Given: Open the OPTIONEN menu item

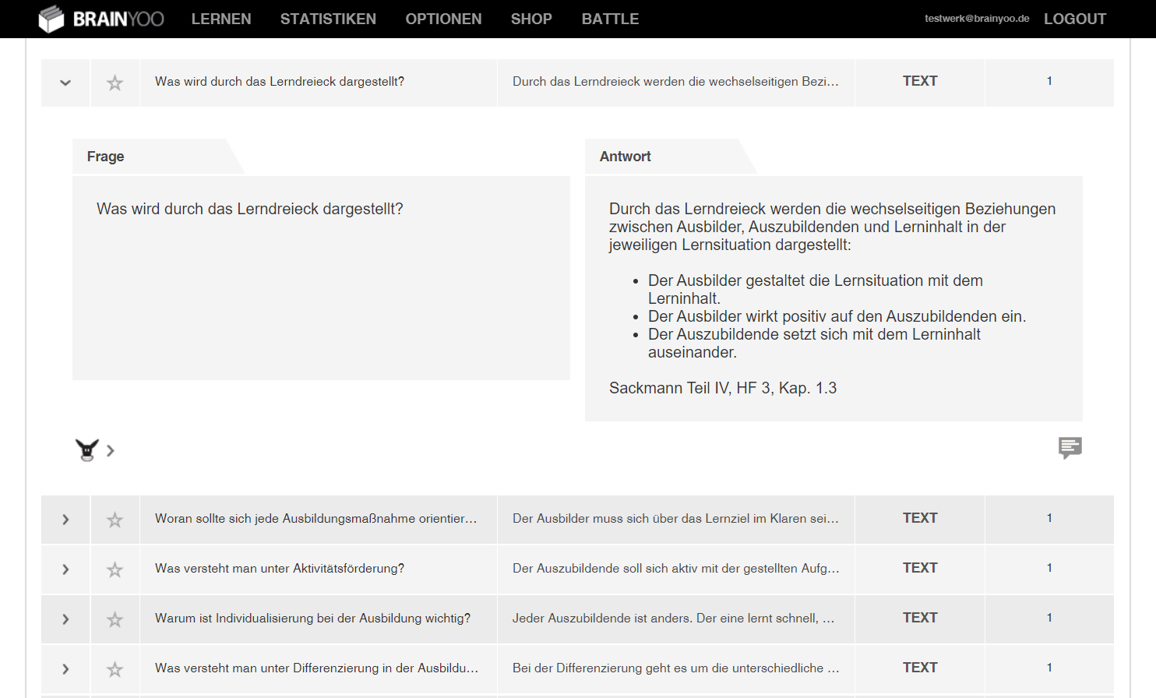Looking at the screenshot, I should 443,19.
